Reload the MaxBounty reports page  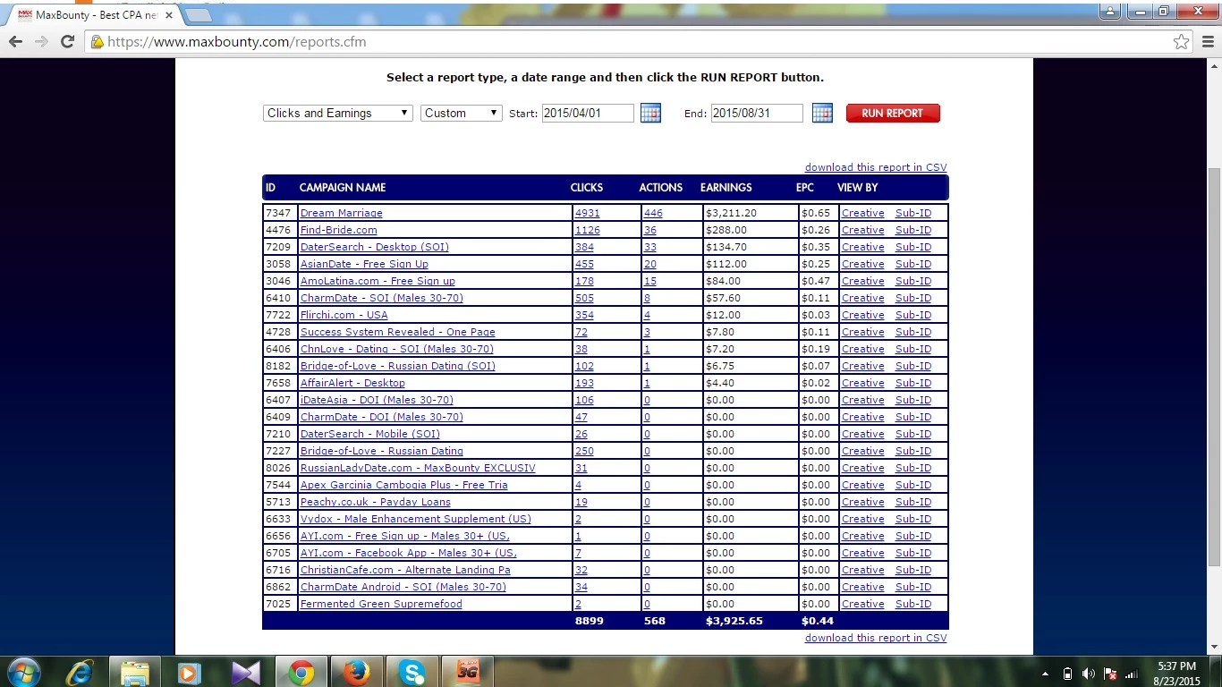point(67,42)
